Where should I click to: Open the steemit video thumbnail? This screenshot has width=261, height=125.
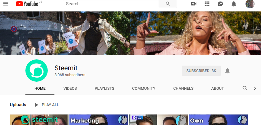(39, 120)
